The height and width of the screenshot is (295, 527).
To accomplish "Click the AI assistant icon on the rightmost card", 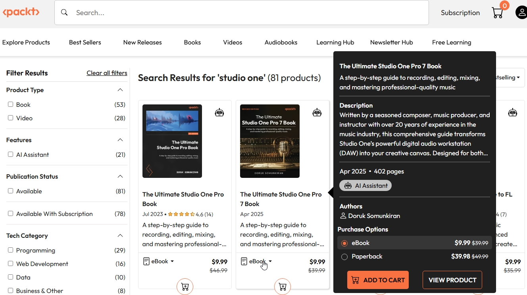I will (x=513, y=112).
